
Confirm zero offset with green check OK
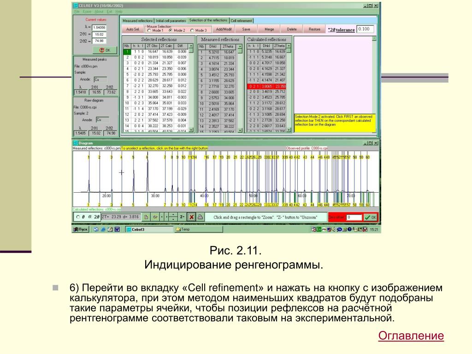pyautogui.click(x=371, y=217)
